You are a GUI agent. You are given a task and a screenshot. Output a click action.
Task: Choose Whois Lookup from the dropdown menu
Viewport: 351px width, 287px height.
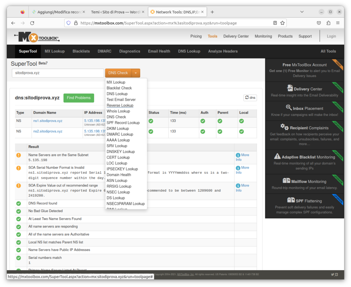tap(118, 111)
